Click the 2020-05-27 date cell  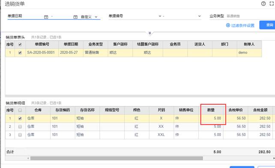pos(71,53)
